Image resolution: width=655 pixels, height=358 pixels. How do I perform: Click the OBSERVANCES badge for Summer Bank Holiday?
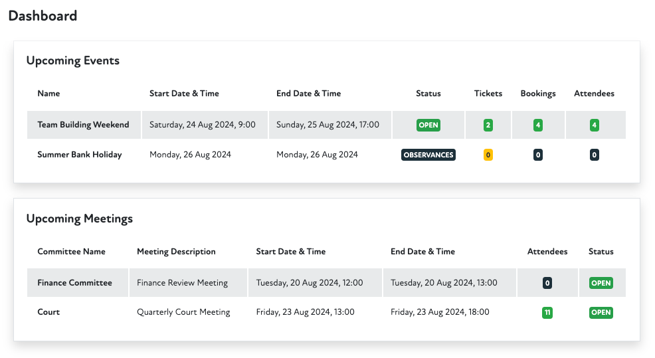(x=428, y=155)
